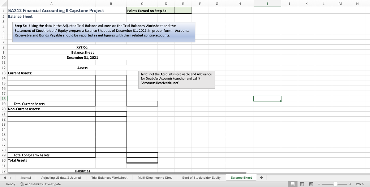Select row 30 header
The image size is (370, 187).
tap(4, 160)
